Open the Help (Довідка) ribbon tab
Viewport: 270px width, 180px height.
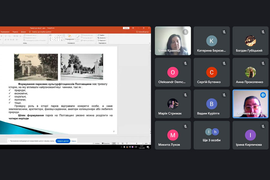(23, 31)
